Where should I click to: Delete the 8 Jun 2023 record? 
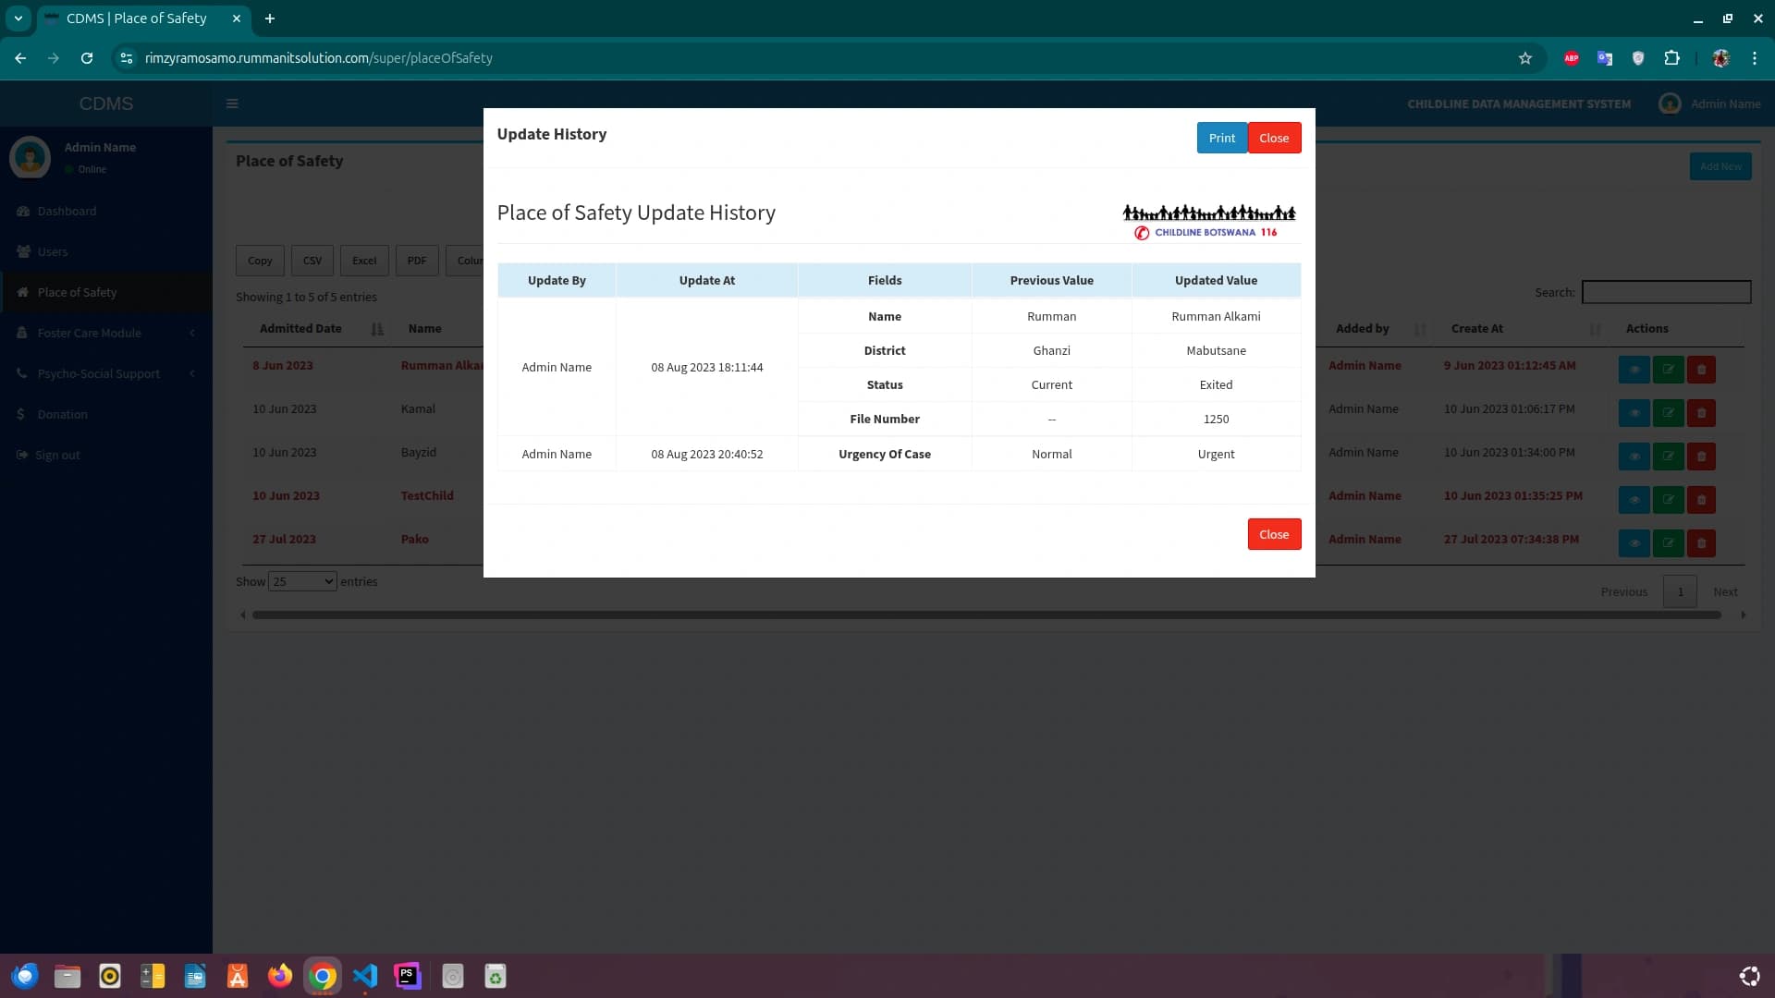(x=1701, y=370)
